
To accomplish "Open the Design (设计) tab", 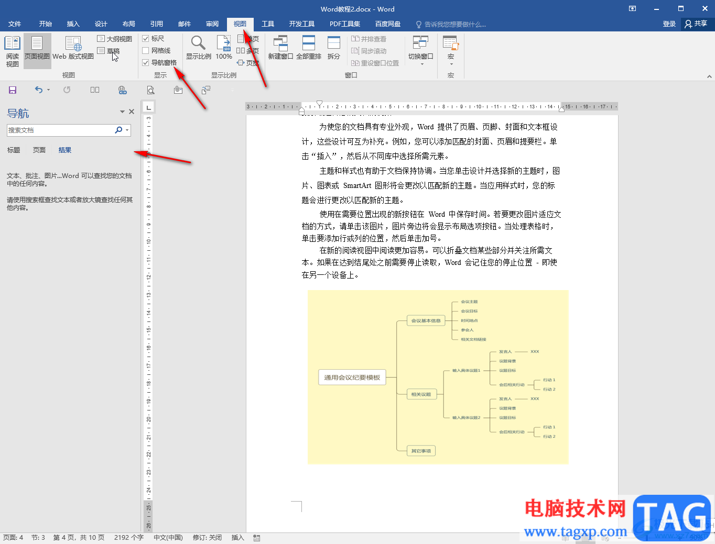I will [101, 24].
